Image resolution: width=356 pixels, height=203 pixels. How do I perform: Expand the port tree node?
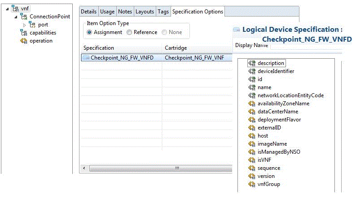tap(25, 25)
